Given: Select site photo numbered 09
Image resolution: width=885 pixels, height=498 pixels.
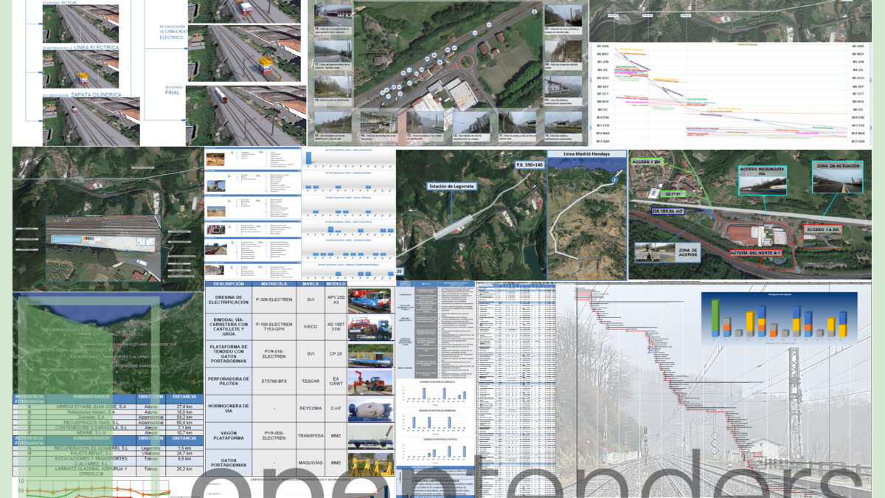Looking at the screenshot, I should tap(562, 86).
